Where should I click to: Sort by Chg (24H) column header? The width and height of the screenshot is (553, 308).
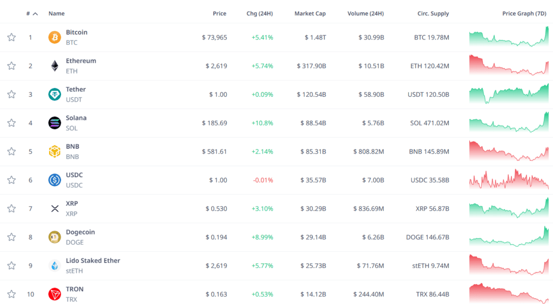pos(260,14)
